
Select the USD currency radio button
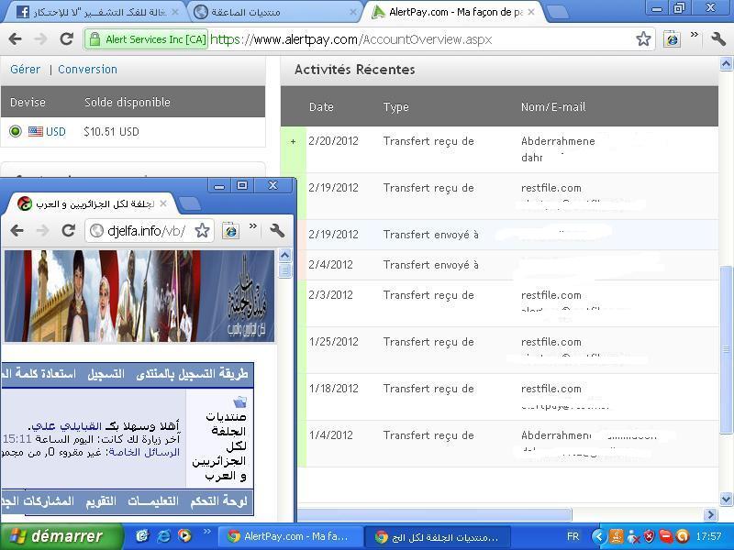(16, 131)
